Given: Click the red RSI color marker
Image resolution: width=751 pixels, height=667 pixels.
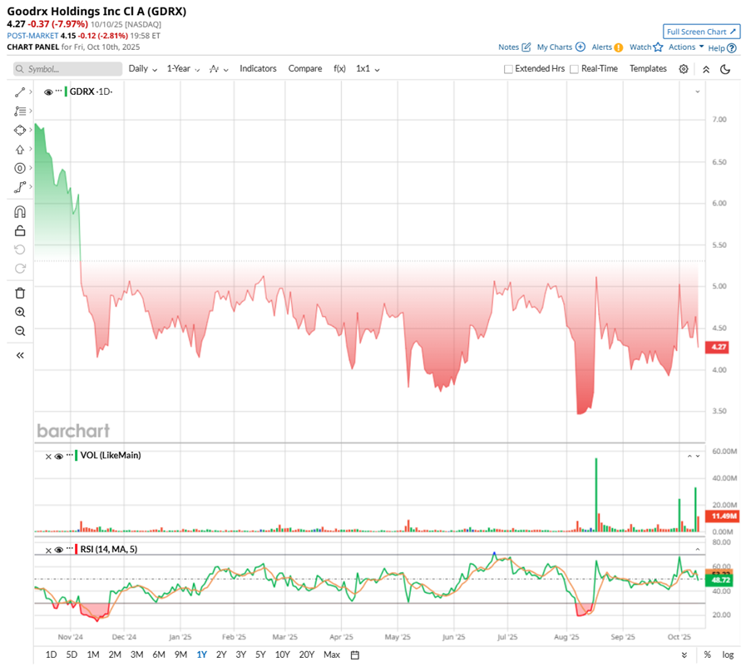Looking at the screenshot, I should [77, 549].
